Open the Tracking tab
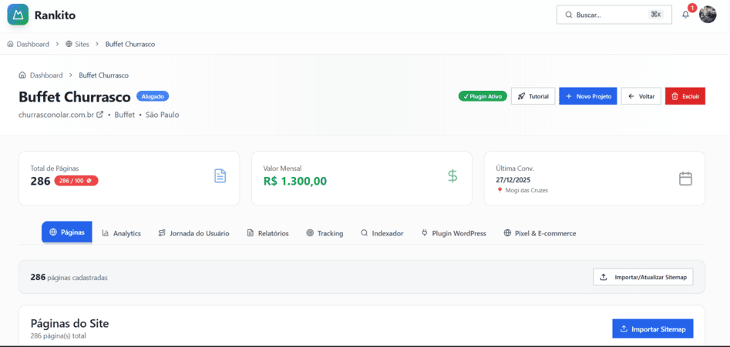Image resolution: width=730 pixels, height=347 pixels. point(325,233)
